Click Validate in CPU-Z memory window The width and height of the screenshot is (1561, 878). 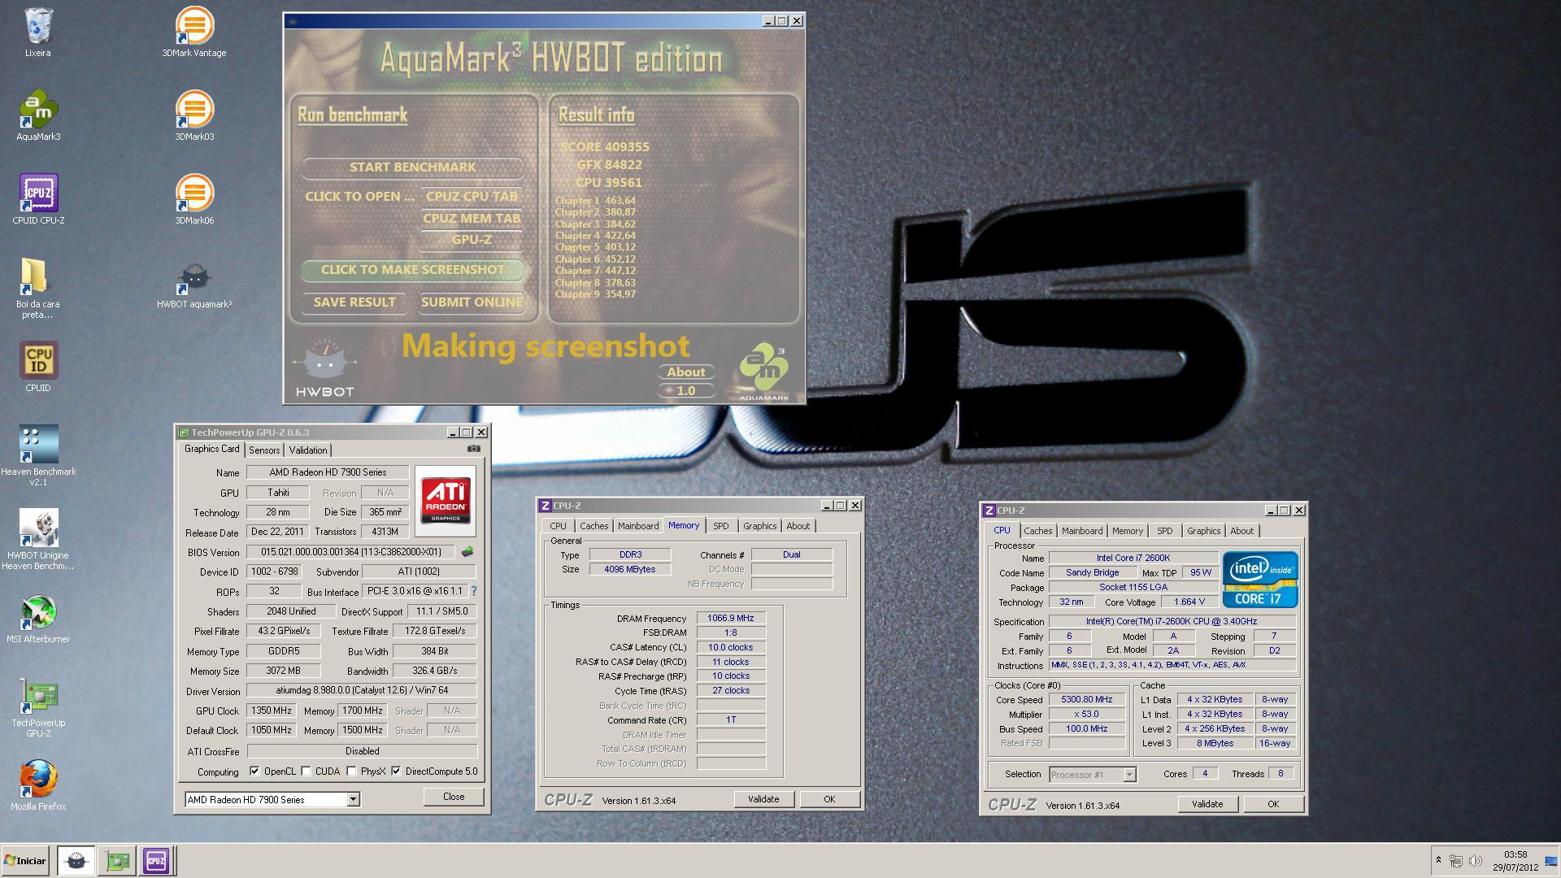tap(763, 799)
